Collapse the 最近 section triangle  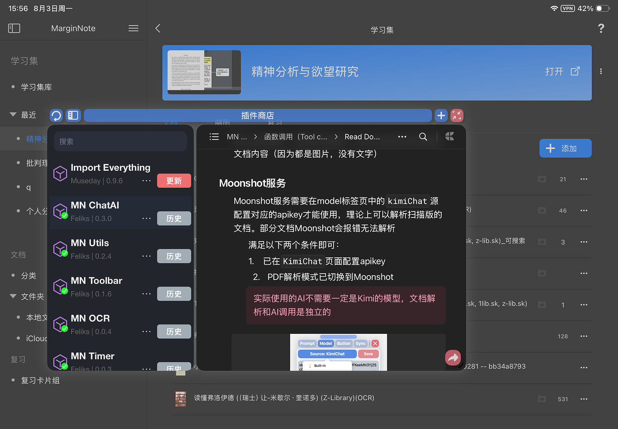click(x=13, y=115)
